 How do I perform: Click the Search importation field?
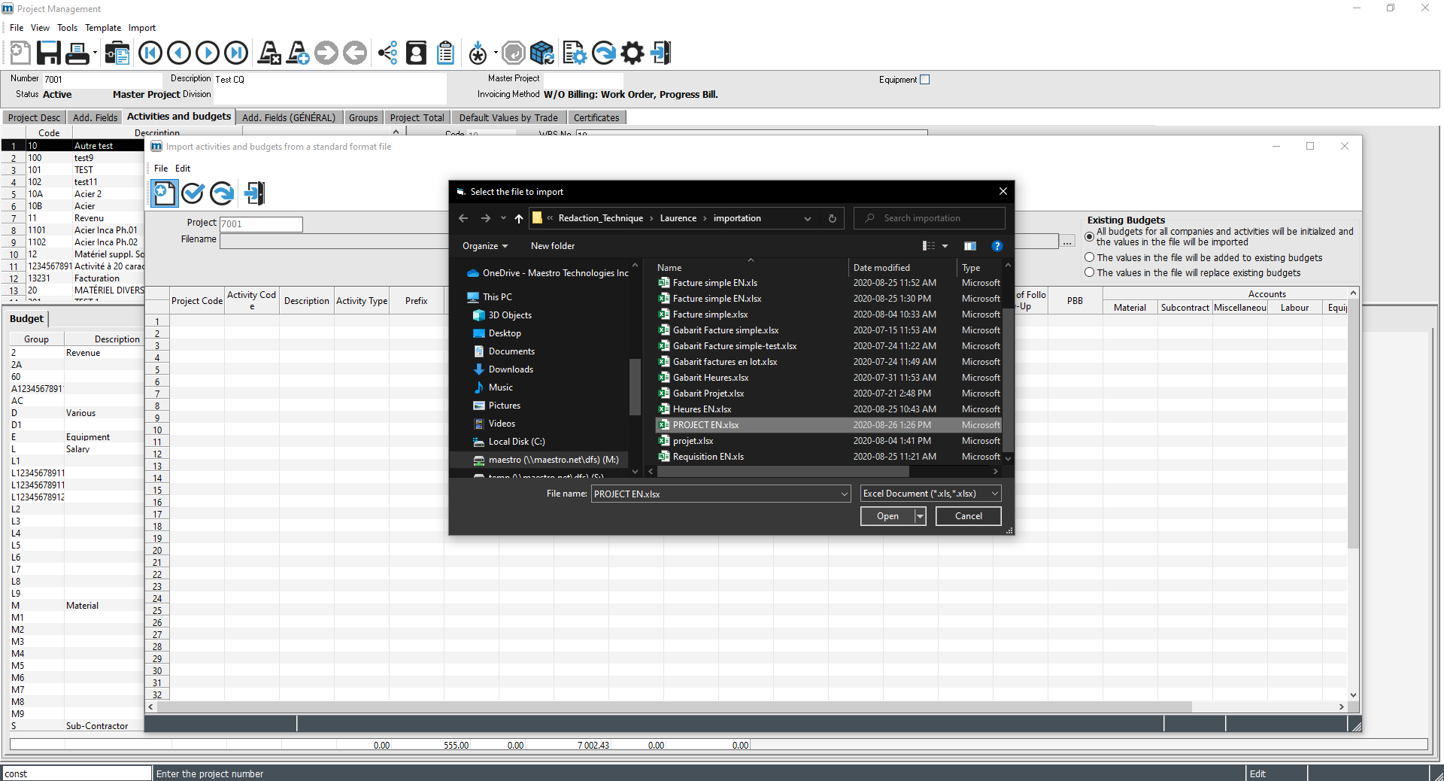tap(930, 218)
